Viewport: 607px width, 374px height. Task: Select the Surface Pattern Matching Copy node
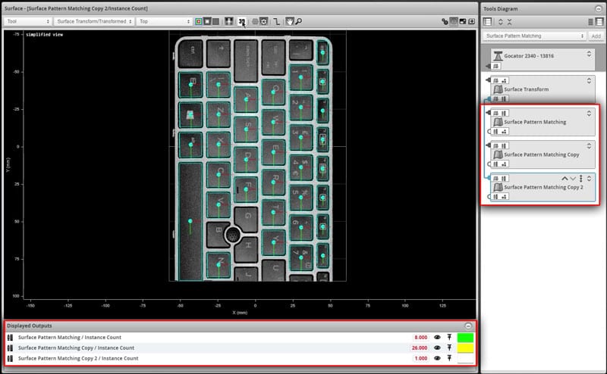point(542,154)
